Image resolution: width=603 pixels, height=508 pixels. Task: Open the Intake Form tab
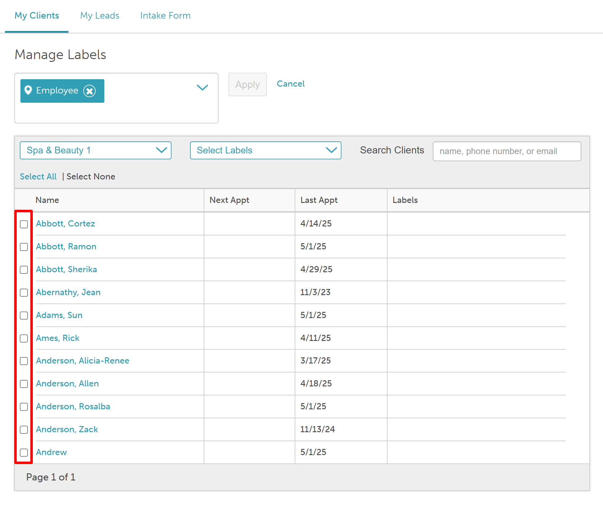pyautogui.click(x=165, y=15)
